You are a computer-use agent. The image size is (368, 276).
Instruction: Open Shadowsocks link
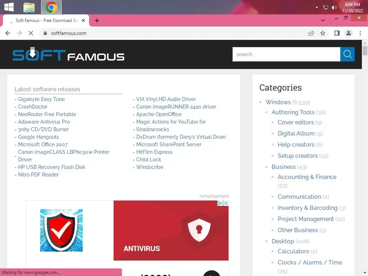click(x=152, y=129)
